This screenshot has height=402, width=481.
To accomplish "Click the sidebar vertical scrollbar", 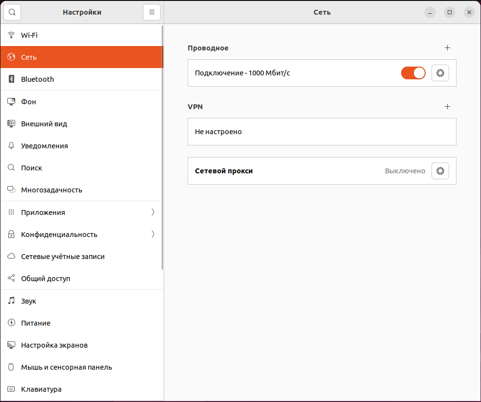I will pyautogui.click(x=162, y=147).
